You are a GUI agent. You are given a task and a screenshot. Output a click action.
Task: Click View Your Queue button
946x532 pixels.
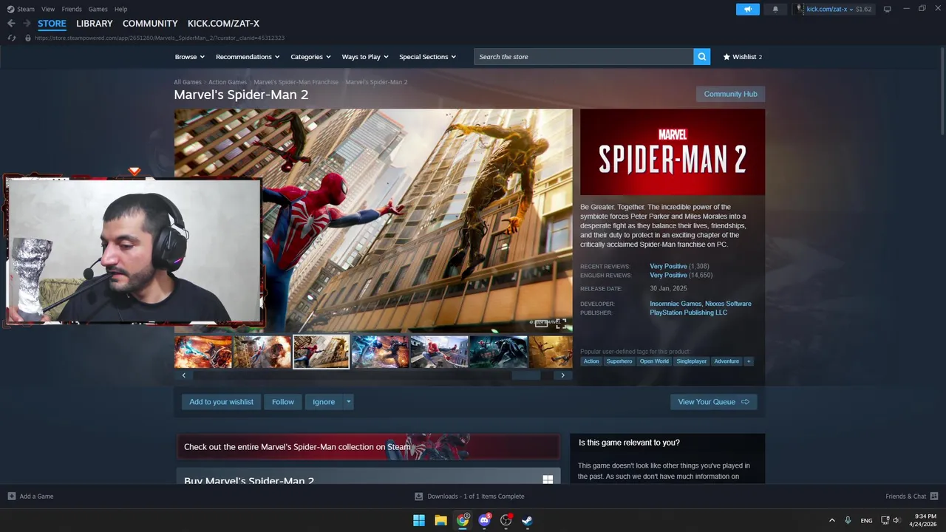[x=713, y=402]
